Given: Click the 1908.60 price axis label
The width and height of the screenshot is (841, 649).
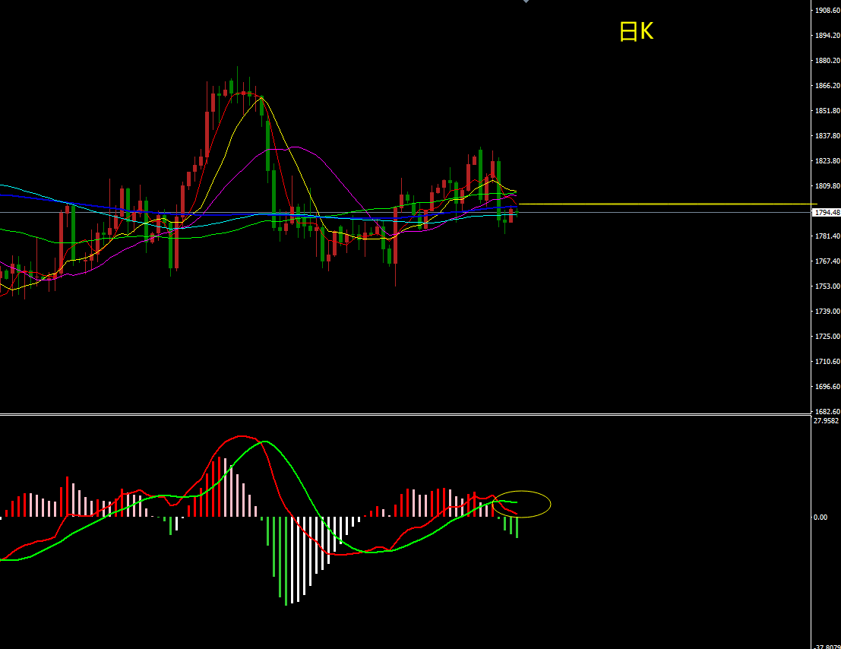Looking at the screenshot, I should tap(826, 11).
